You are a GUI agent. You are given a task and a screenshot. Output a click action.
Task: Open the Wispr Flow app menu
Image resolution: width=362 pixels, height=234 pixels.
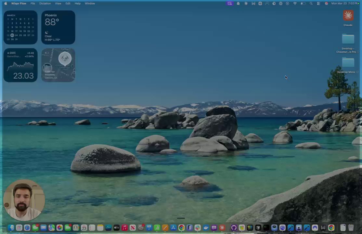click(19, 4)
